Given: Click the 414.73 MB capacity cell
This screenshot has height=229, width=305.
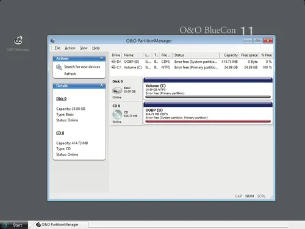Looking at the screenshot, I should coord(229,62).
